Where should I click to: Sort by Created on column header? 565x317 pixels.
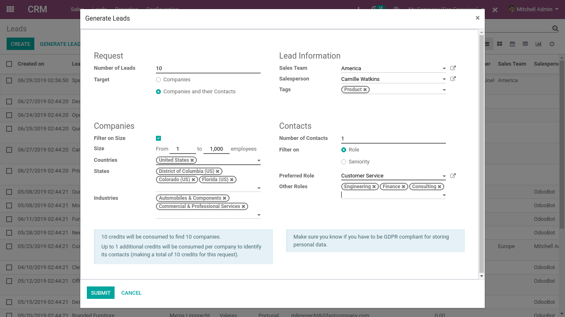tap(31, 64)
